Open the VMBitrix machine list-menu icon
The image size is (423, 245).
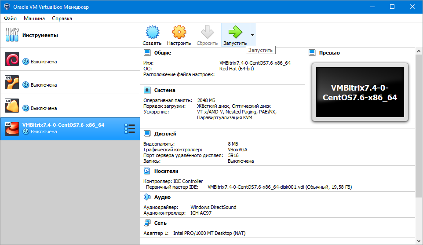130,128
